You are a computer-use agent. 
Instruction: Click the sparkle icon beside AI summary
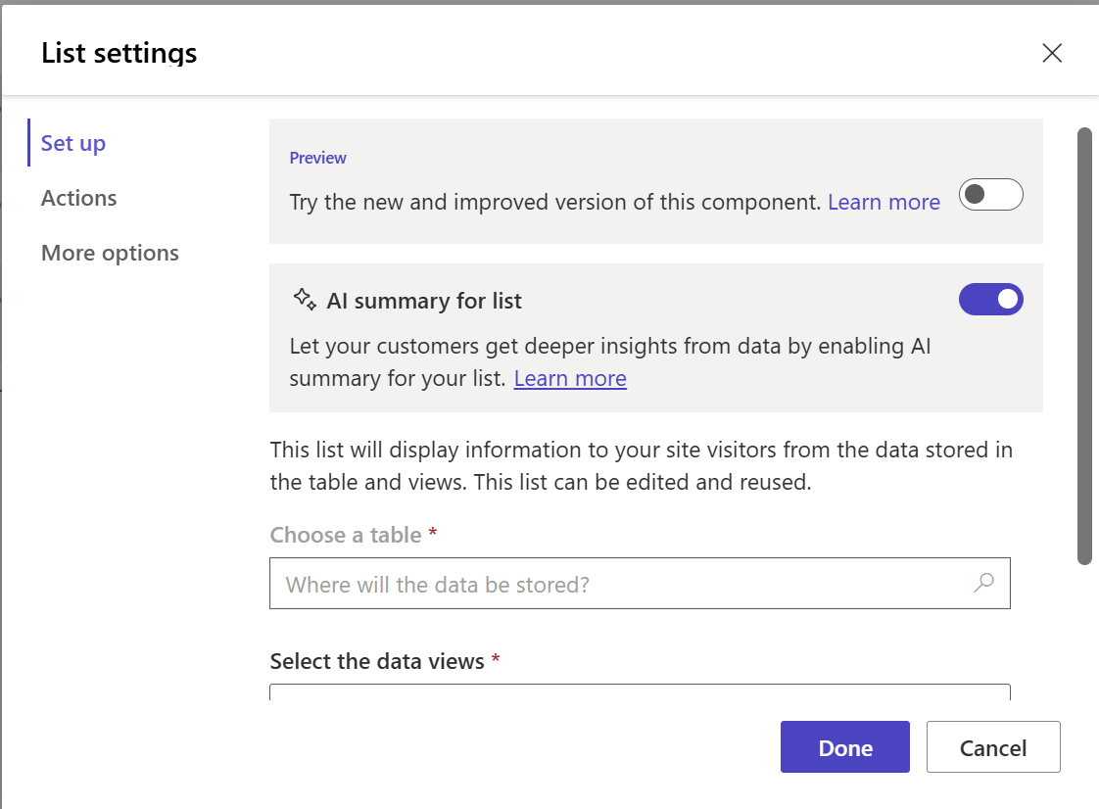pos(305,300)
